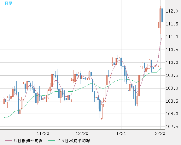Click the 107.5 price axis label

(172, 126)
